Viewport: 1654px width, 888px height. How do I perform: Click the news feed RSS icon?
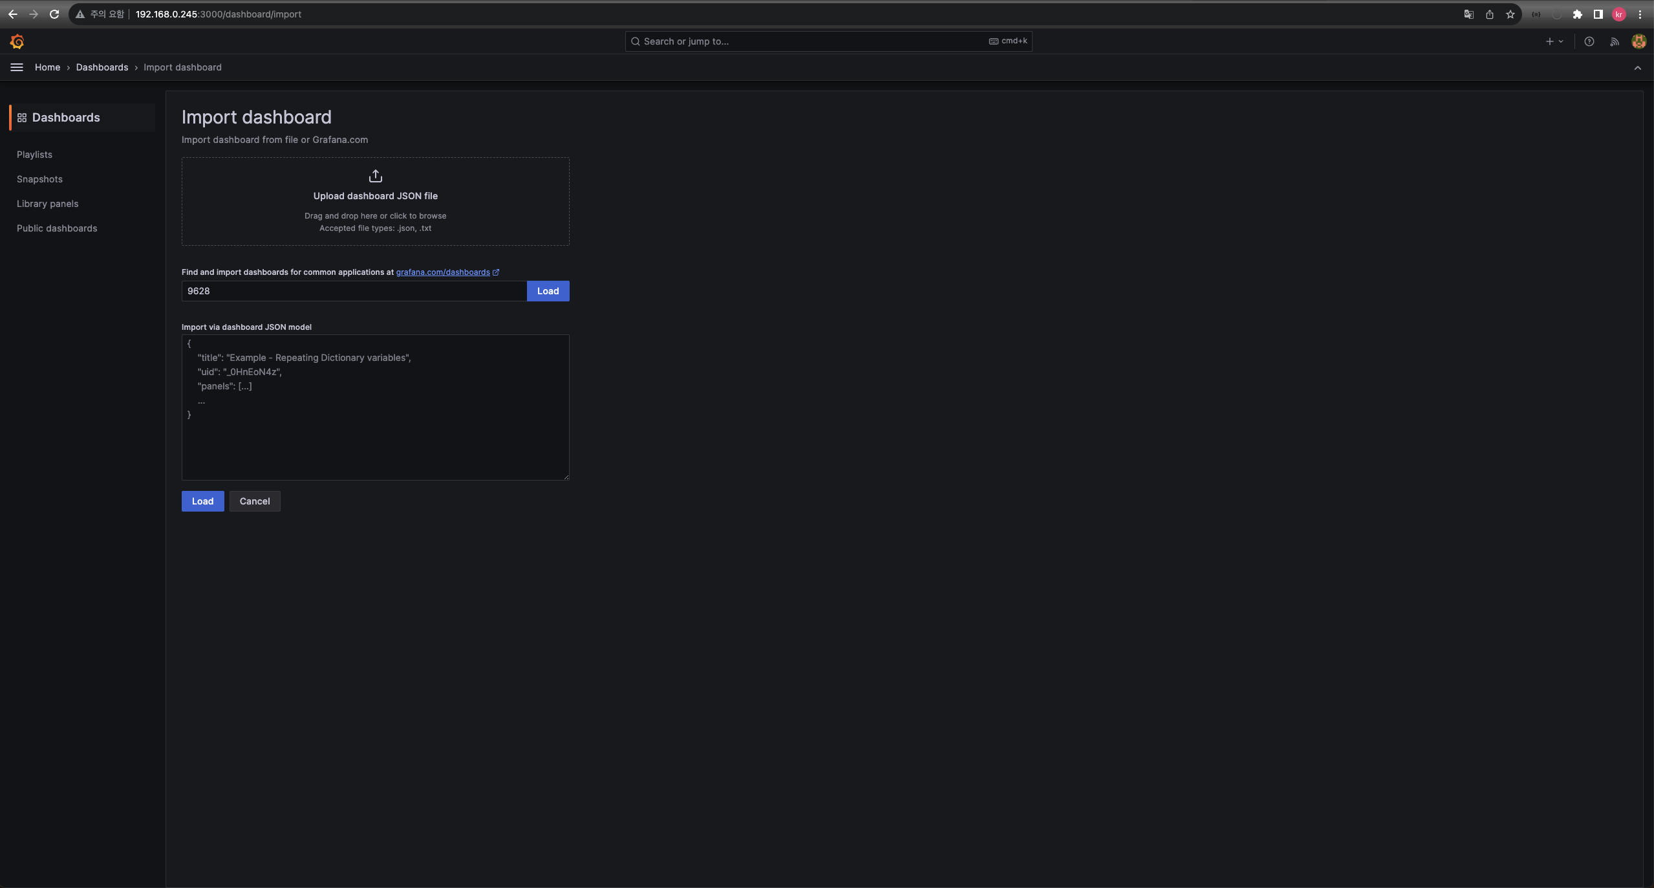coord(1614,41)
